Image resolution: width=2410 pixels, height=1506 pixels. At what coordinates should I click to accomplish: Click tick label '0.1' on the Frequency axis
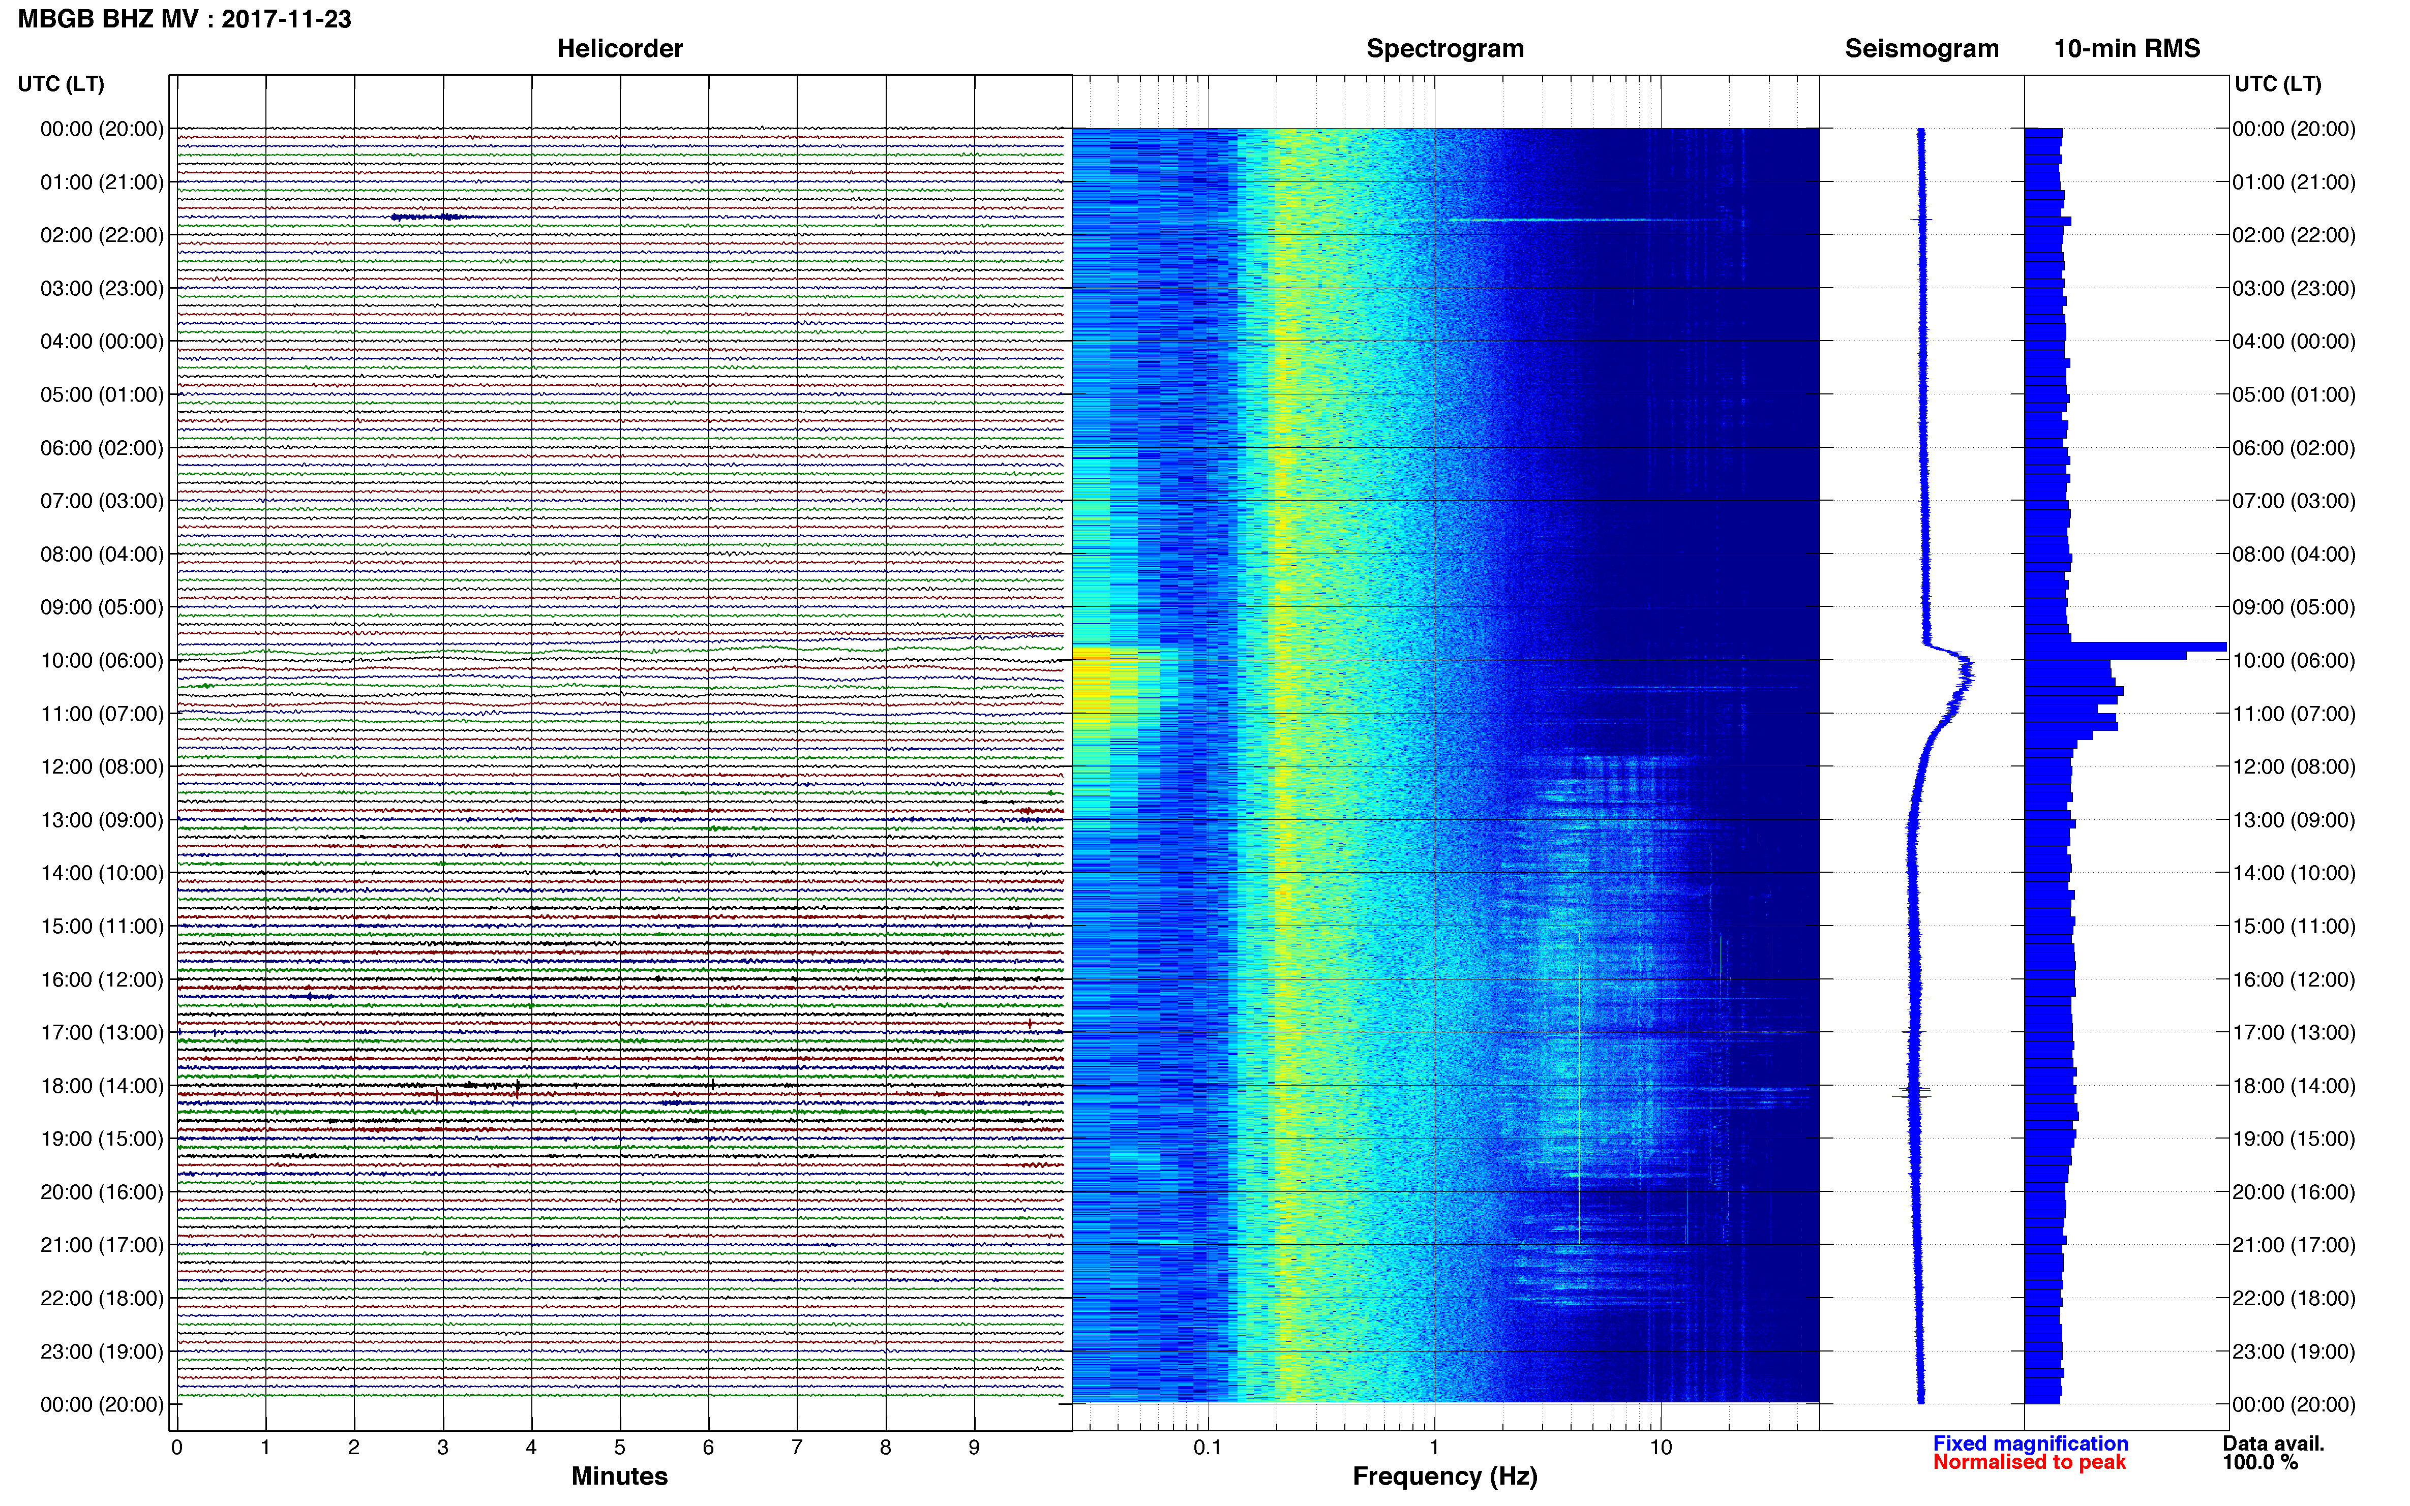[1208, 1447]
